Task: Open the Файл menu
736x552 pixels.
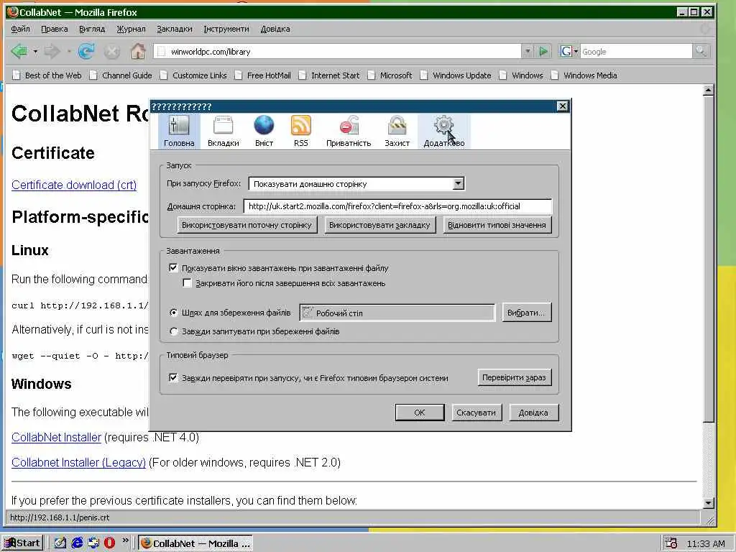Action: tap(20, 29)
